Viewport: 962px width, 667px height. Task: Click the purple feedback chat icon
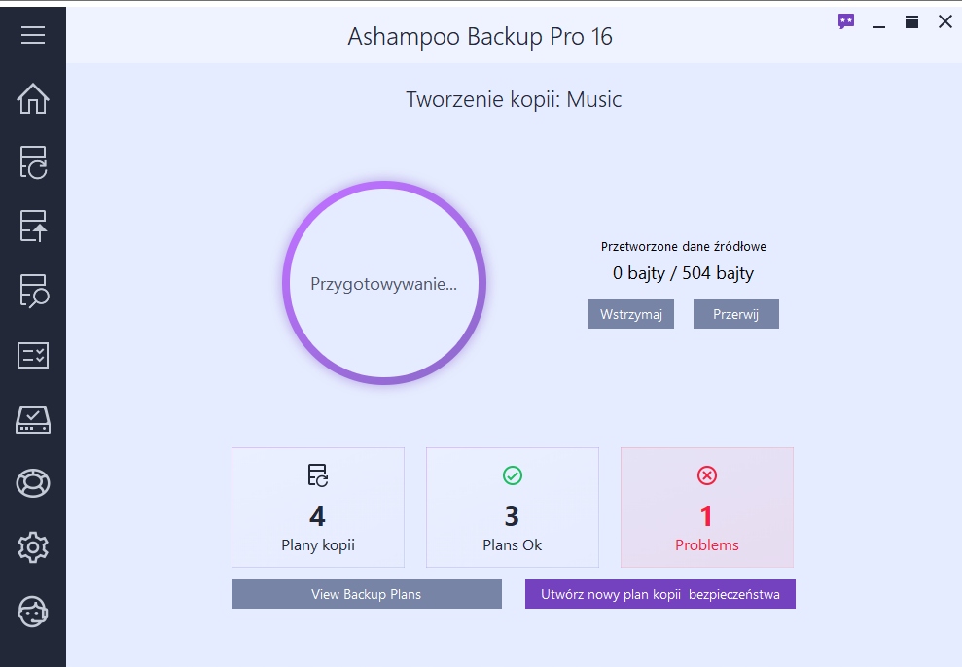(x=846, y=21)
